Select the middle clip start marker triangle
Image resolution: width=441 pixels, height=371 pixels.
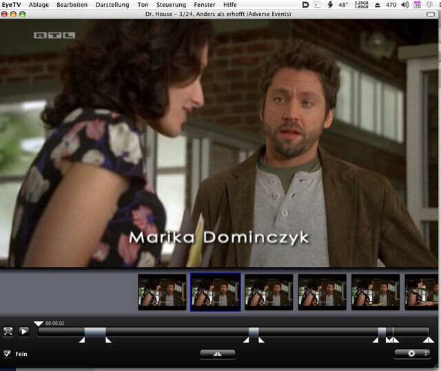(246, 341)
